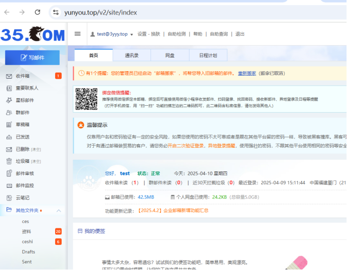
Task: Open the 已发送 sent folder
Action: pyautogui.click(x=23, y=137)
